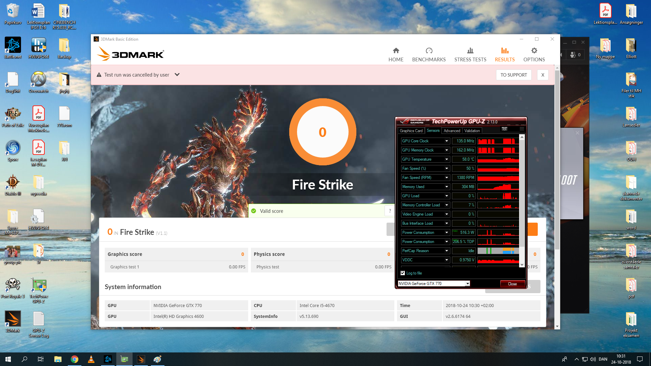Open the notification center icon

tap(640, 359)
